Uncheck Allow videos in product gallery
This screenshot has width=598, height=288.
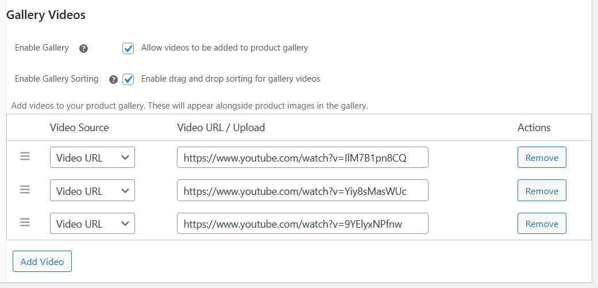128,48
